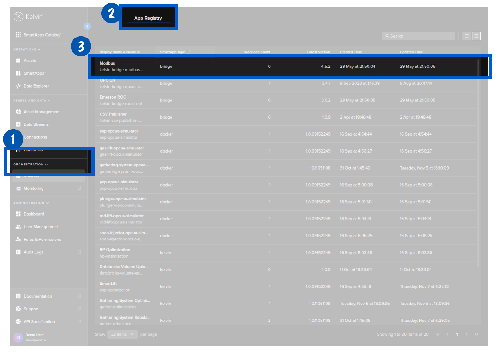Collapse the Operations section
498x353 pixels.
(x=27, y=49)
